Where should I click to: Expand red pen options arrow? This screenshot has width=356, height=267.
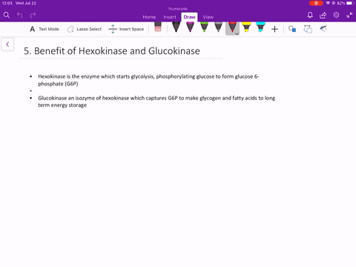pos(237,33)
